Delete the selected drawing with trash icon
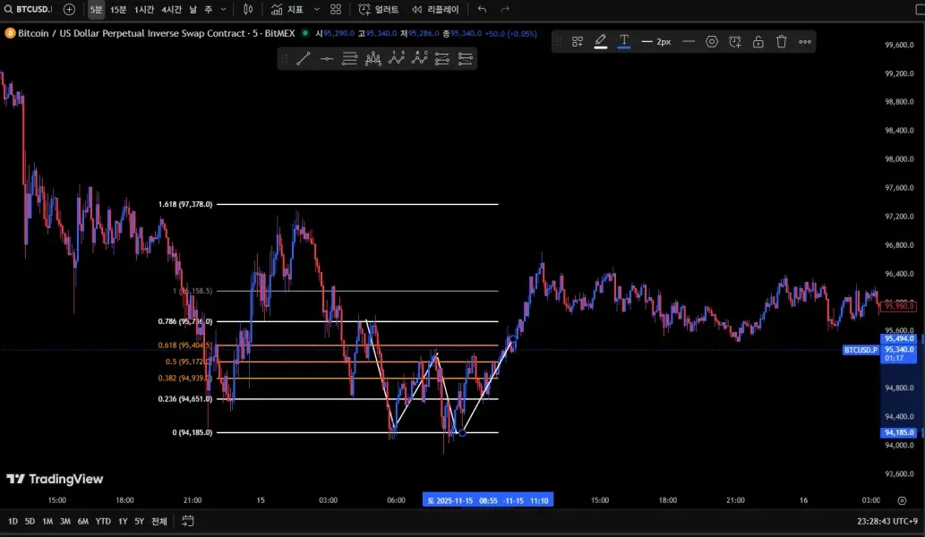Screen dimensions: 925x537 pyautogui.click(x=781, y=41)
